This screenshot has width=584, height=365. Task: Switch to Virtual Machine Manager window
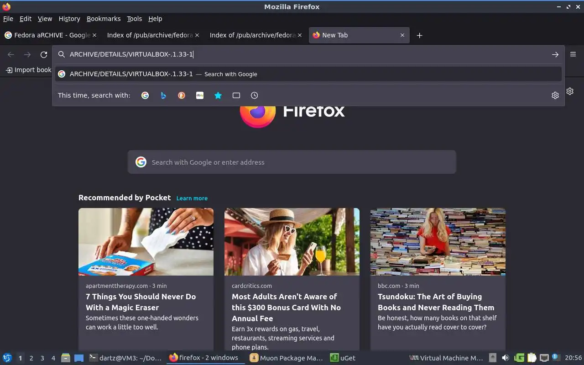coord(446,358)
